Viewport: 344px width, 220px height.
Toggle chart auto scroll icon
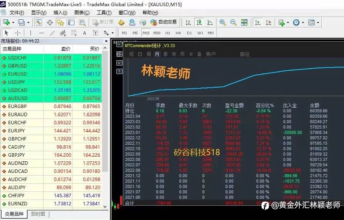click(258, 22)
